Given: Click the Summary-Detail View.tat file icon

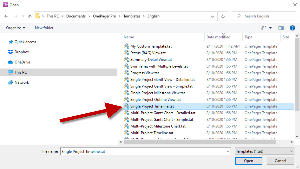Looking at the screenshot, I should [x=126, y=60].
